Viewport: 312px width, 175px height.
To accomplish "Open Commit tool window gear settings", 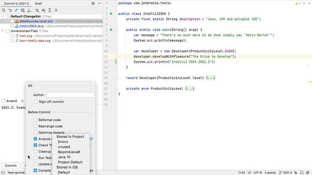I will coord(93,3).
